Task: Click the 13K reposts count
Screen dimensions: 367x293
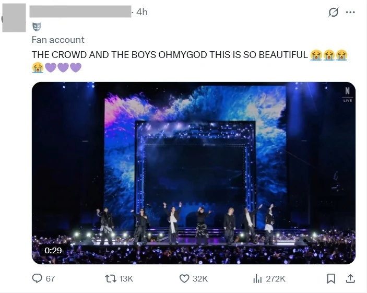Action: click(x=126, y=279)
